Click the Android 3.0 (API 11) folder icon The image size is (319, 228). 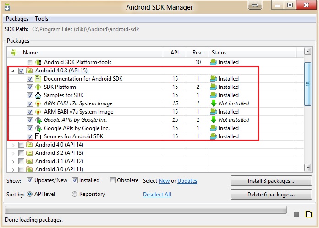tap(29, 169)
